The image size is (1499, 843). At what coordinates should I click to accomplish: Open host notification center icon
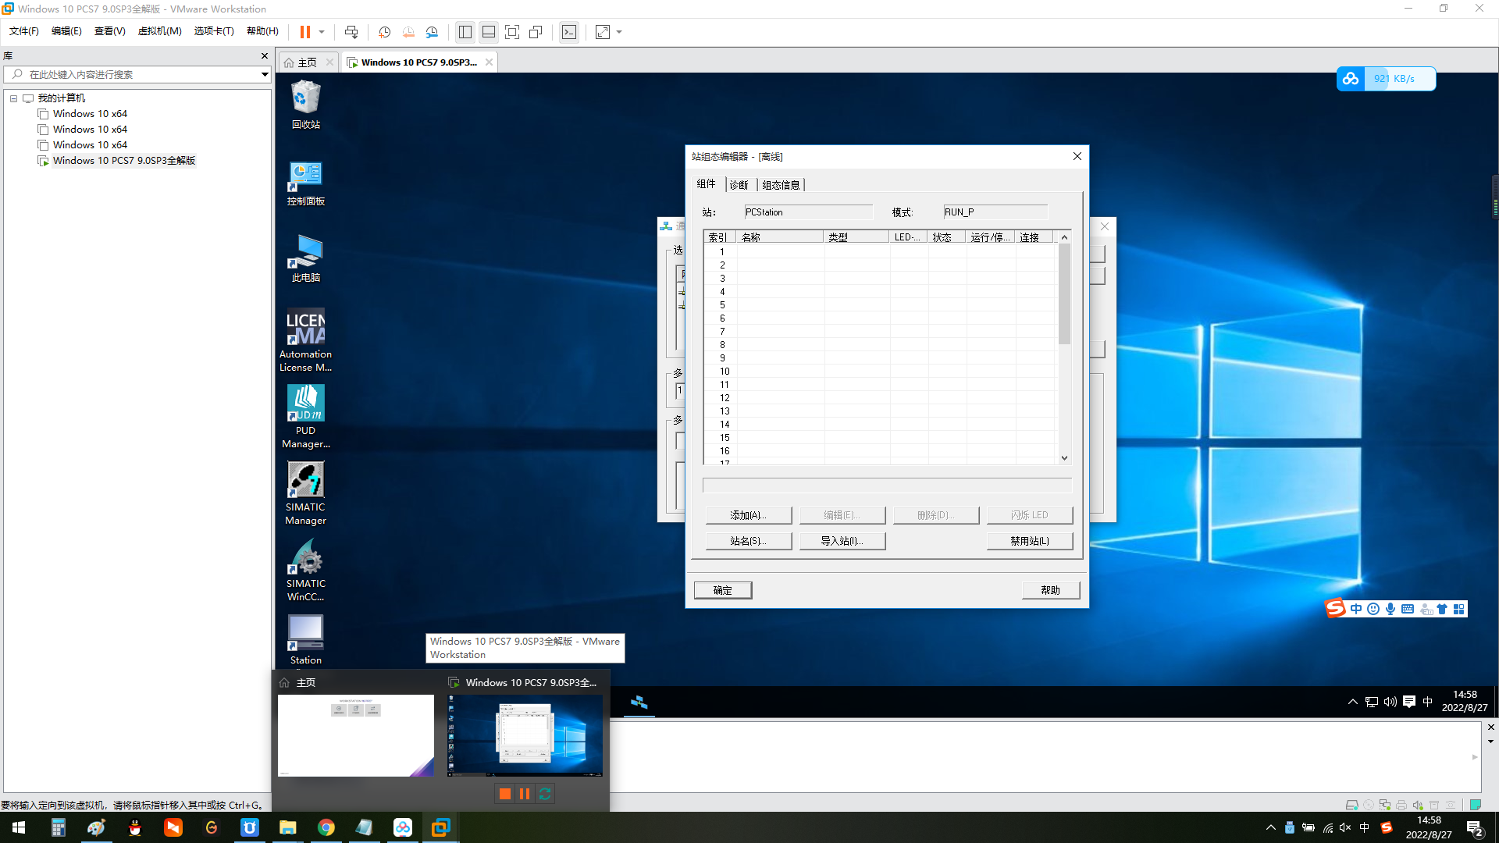coord(1475,828)
